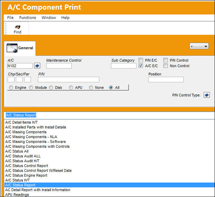
Task: Select the Module radio button
Action: (x=31, y=87)
